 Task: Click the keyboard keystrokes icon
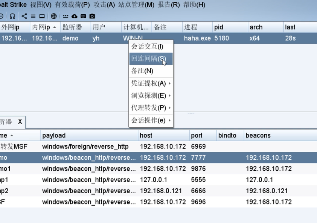[x=83, y=16]
